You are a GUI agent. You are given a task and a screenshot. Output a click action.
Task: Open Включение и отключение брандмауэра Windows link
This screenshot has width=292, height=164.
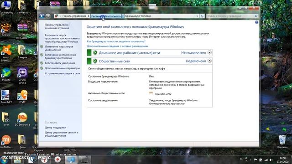(x=60, y=56)
